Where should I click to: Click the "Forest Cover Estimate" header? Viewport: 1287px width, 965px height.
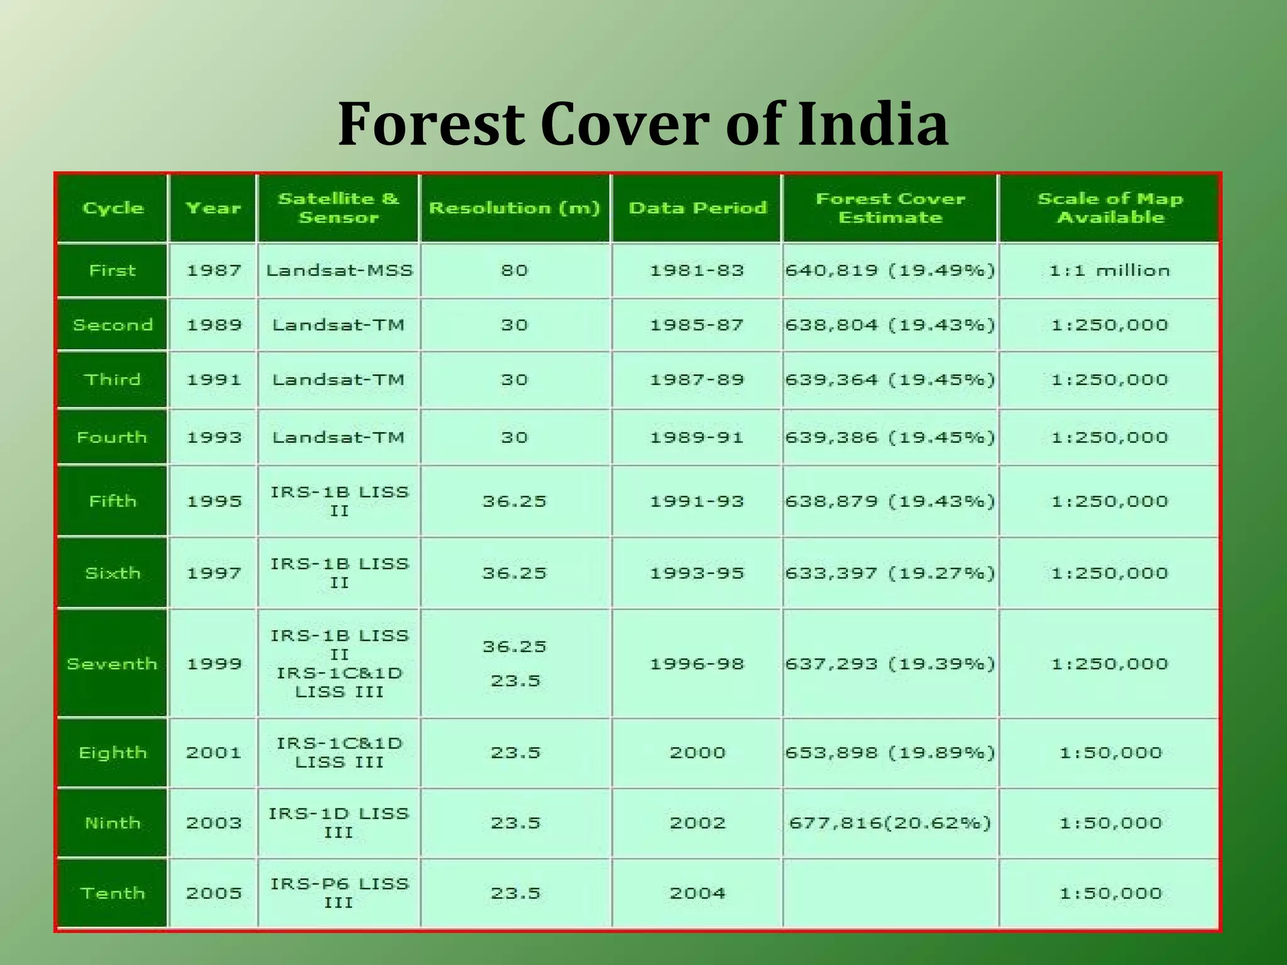coord(890,208)
